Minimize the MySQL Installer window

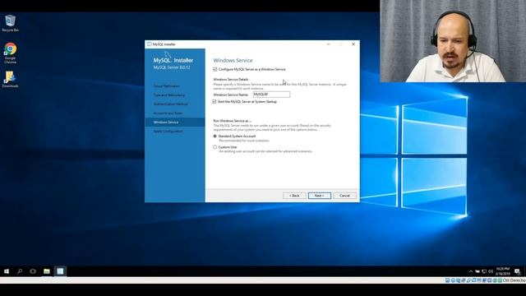click(x=329, y=44)
